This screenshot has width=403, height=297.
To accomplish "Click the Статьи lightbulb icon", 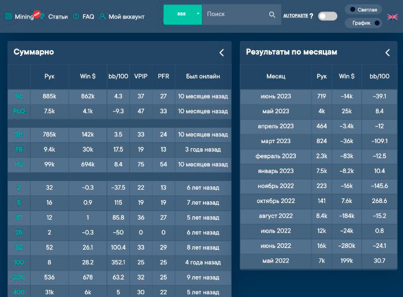I will click(43, 17).
